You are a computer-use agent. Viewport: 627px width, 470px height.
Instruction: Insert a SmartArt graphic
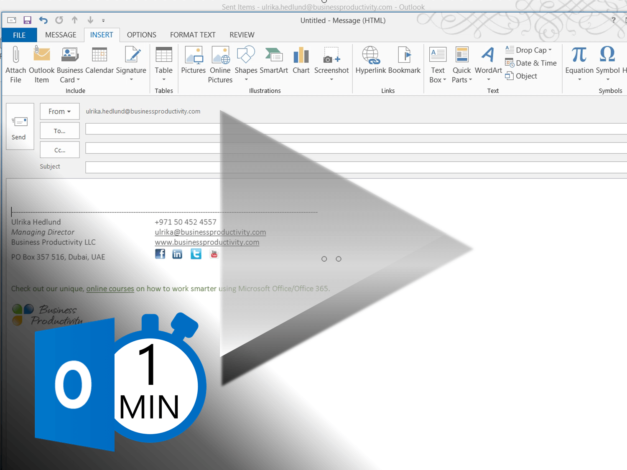click(x=274, y=61)
